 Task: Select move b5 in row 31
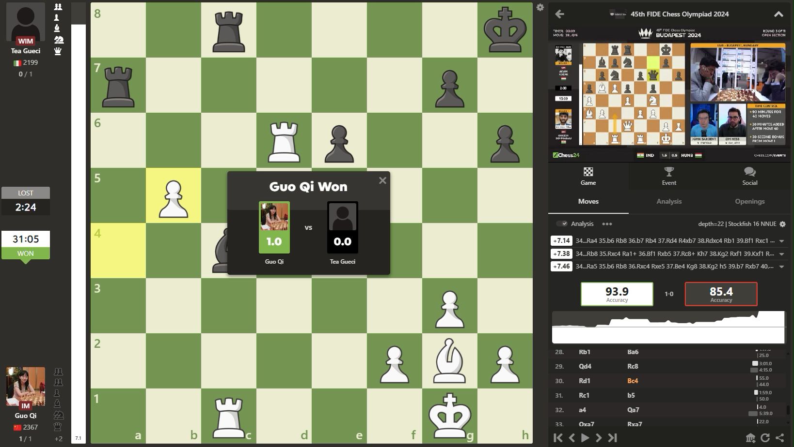pos(631,395)
